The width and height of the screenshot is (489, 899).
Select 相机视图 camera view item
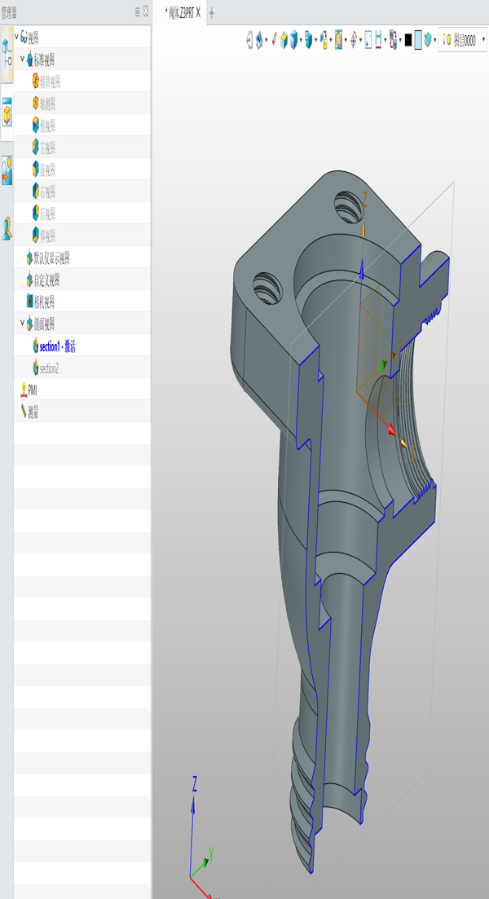44,301
